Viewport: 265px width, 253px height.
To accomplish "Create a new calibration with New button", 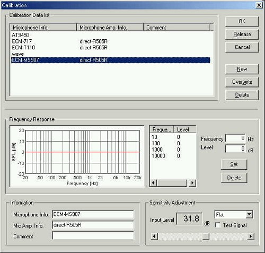I will click(x=242, y=69).
